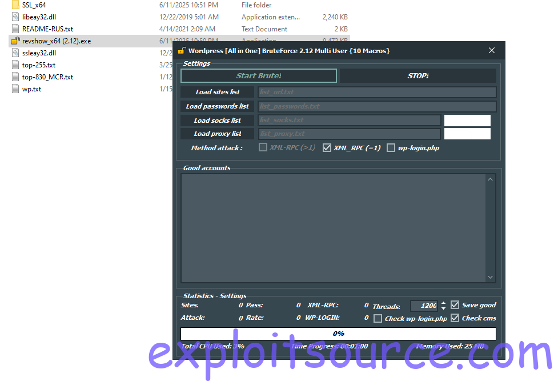Click the list_proxy.txt path field

[x=350, y=134]
